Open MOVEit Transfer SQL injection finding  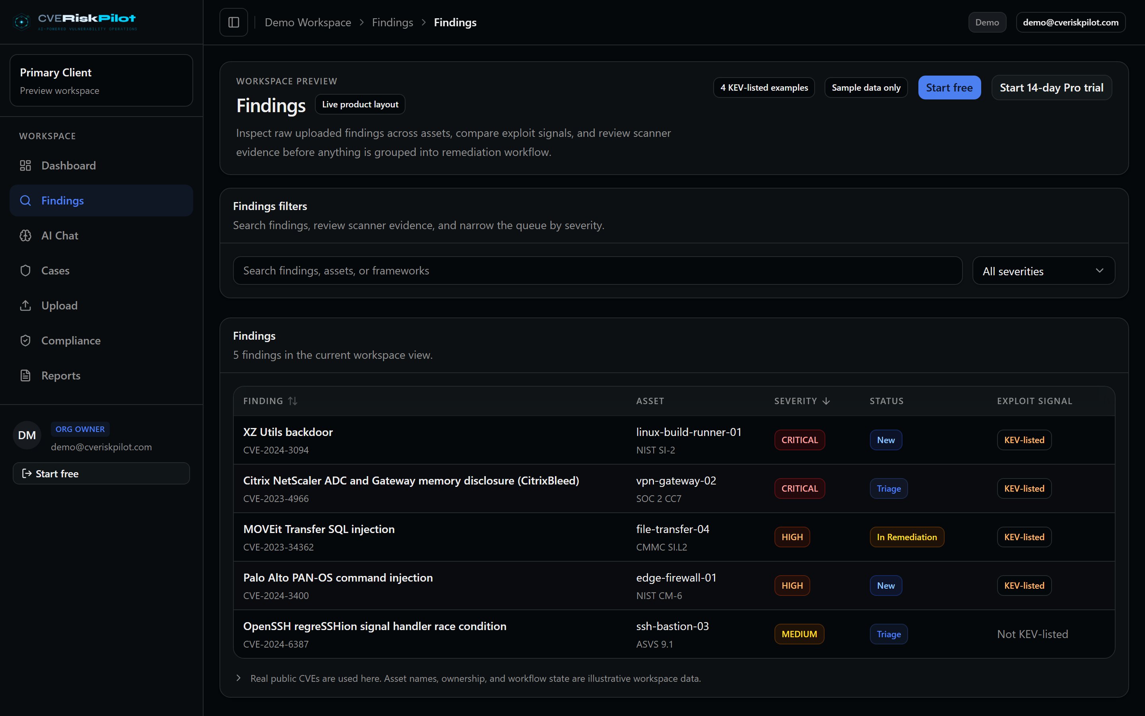(319, 529)
